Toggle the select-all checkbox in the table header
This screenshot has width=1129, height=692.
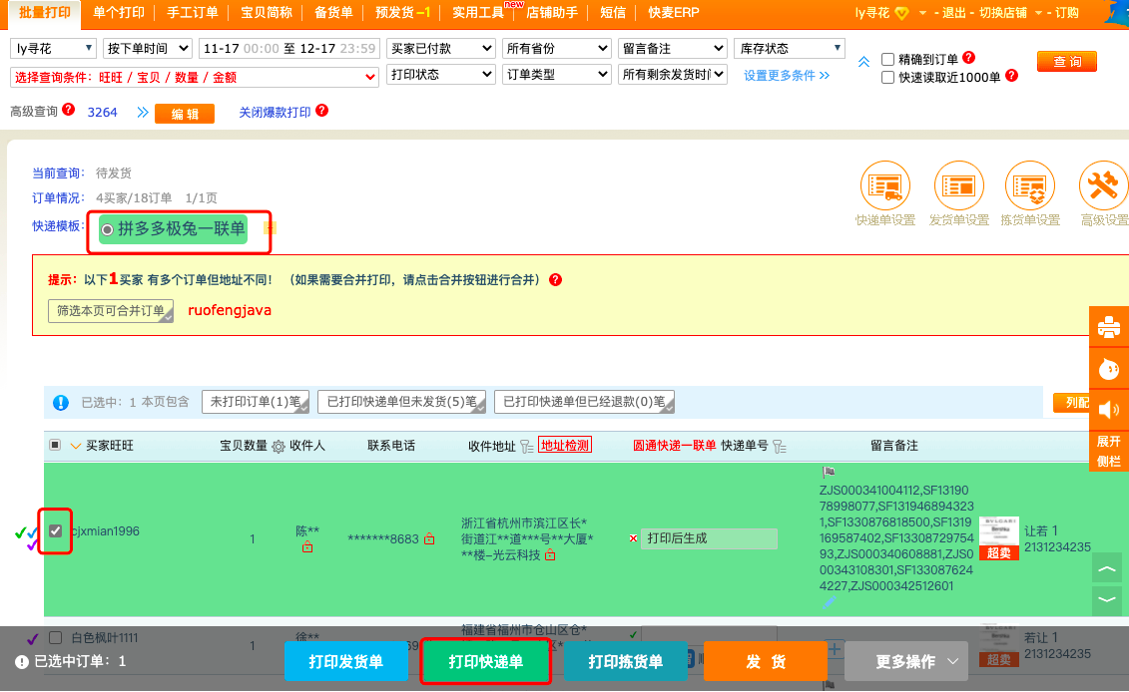(x=55, y=445)
